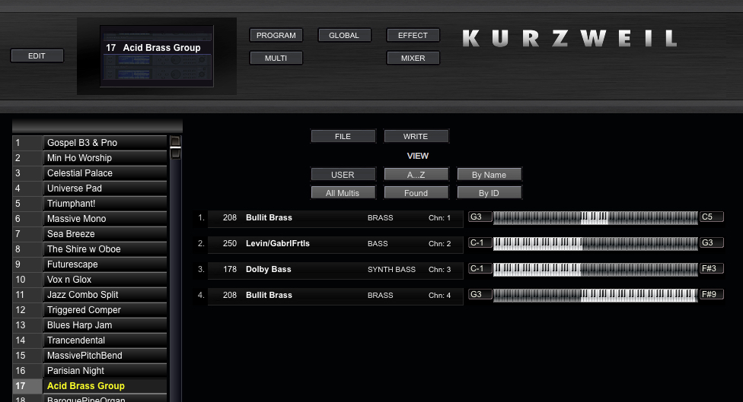Click Chn: 3 channel value
The width and height of the screenshot is (743, 402).
point(440,270)
